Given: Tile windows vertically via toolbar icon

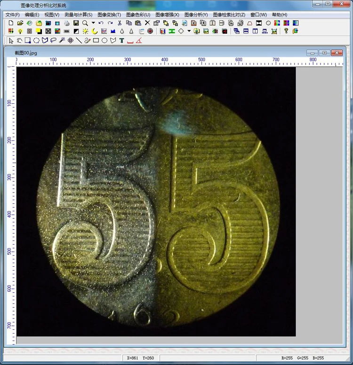Looking at the screenshot, I should (255, 31).
